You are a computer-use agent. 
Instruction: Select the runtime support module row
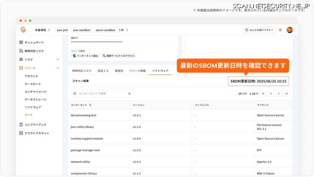(x=180, y=138)
